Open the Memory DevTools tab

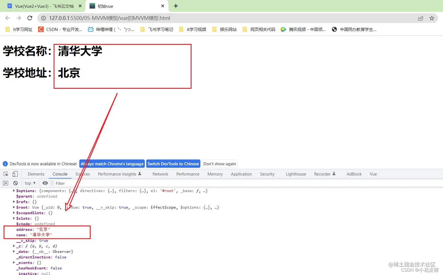215,174
